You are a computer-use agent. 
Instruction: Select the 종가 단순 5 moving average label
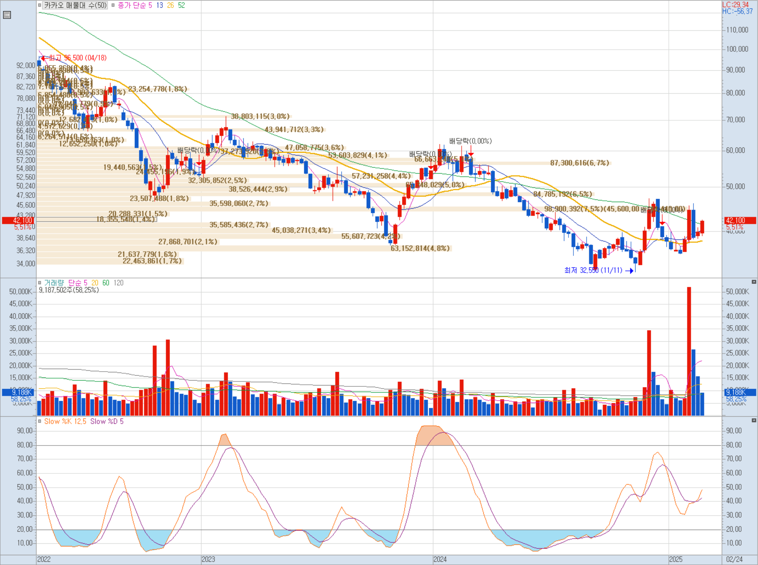pyautogui.click(x=135, y=5)
